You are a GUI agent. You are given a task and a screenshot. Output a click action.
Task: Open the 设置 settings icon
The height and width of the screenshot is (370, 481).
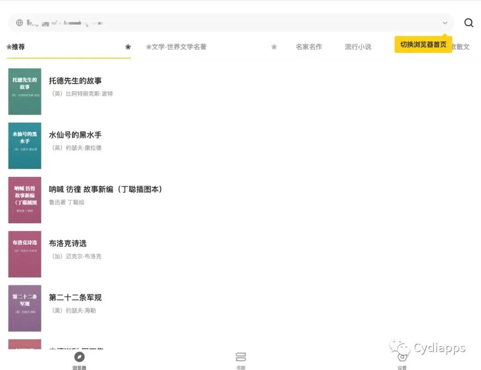(x=402, y=358)
